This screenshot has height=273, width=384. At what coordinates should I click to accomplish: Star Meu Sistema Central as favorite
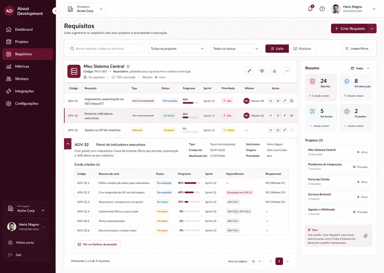(128, 66)
